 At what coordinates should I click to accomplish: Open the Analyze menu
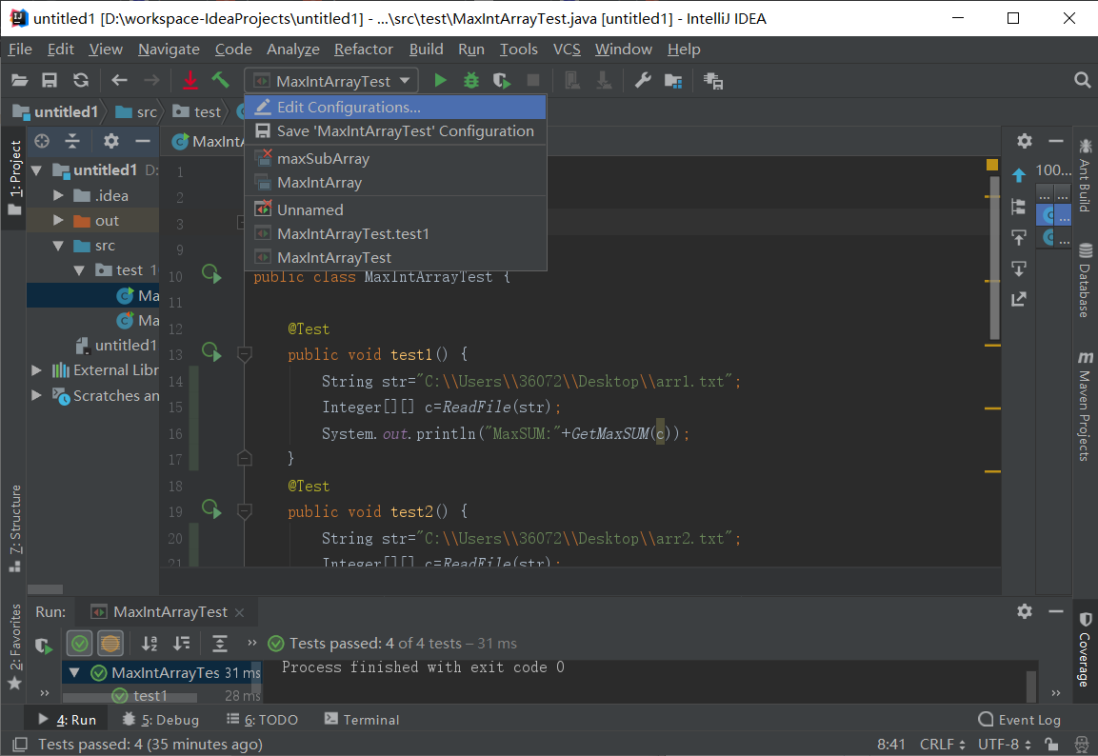(292, 49)
